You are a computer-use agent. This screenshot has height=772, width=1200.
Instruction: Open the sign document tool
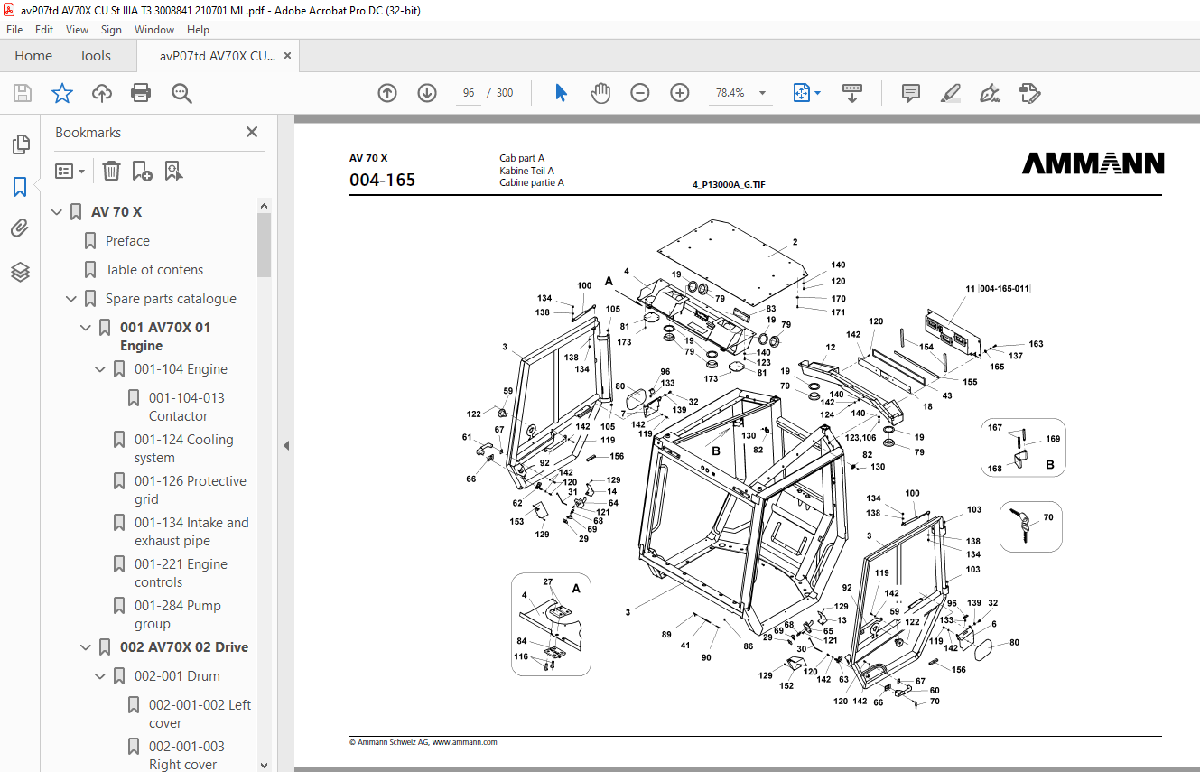click(x=991, y=93)
